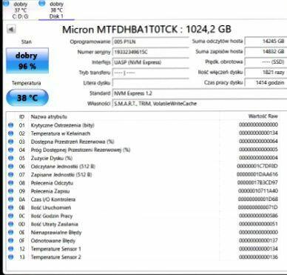Click the Suma odczytów hosta value

click(x=266, y=42)
